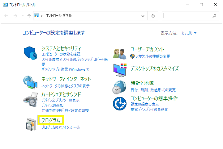This screenshot has height=149, width=223.
Task: Click the Desktop Customization monitor icon
Action: [x=119, y=69]
